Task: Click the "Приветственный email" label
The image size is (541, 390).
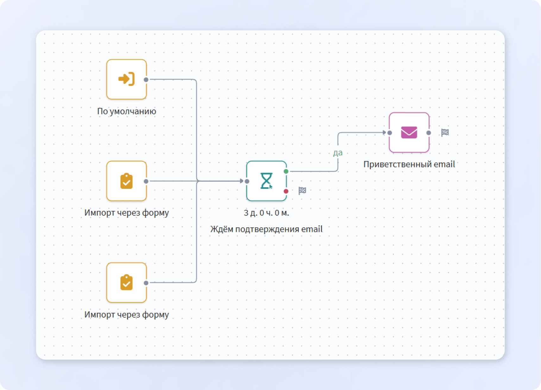Action: click(409, 164)
